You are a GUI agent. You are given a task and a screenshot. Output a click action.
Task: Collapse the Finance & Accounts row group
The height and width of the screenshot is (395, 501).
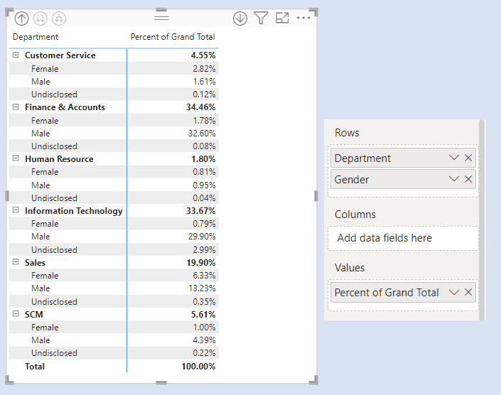pyautogui.click(x=16, y=107)
